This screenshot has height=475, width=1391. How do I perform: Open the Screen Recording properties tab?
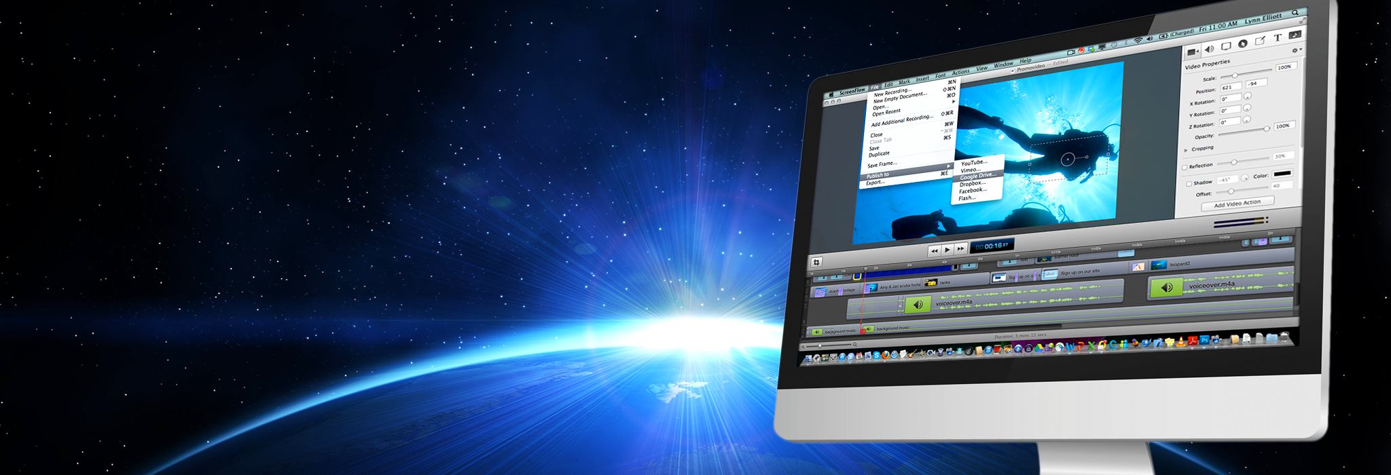(1226, 47)
